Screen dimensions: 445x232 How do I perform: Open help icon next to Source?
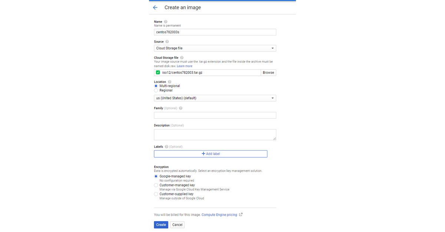pyautogui.click(x=167, y=41)
